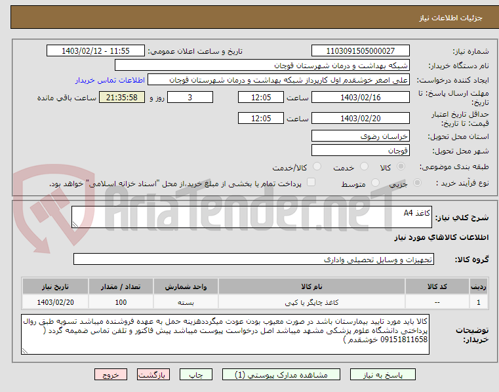Viewport: 499px width, 392px height.
Task: Click the 'واحد شمارش' column header
Action: pos(186,286)
